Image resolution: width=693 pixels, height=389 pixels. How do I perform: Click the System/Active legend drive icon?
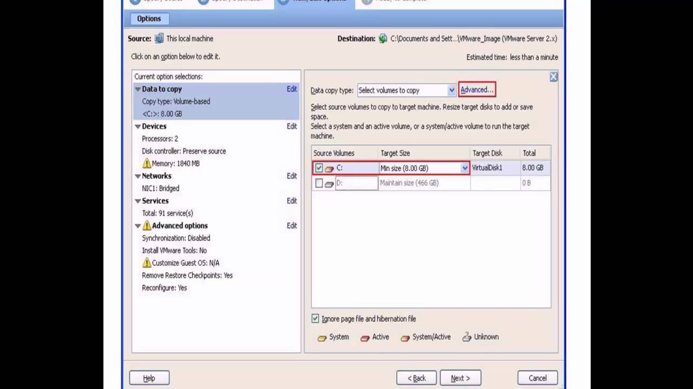(405, 338)
